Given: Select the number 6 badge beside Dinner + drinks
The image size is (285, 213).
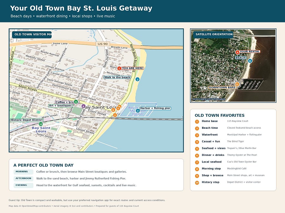Looking at the screenshot, I should pos(197,156).
